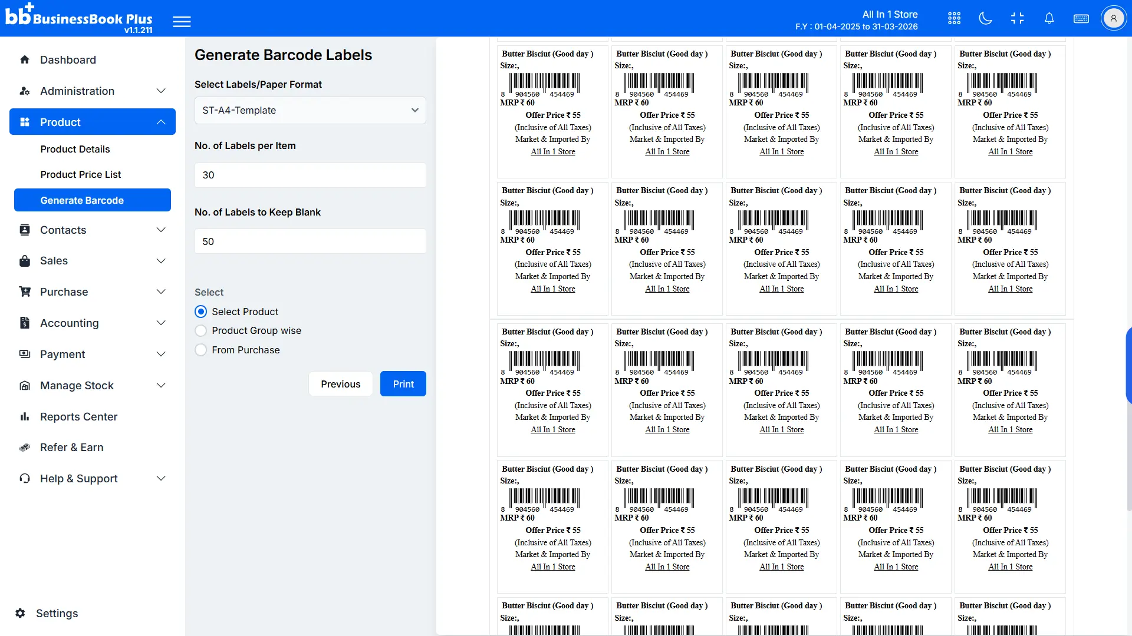This screenshot has height=636, width=1132.
Task: Select the Select Product radio button
Action: pos(201,312)
